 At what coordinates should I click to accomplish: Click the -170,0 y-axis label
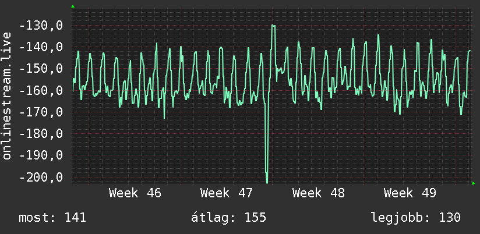coord(41,112)
